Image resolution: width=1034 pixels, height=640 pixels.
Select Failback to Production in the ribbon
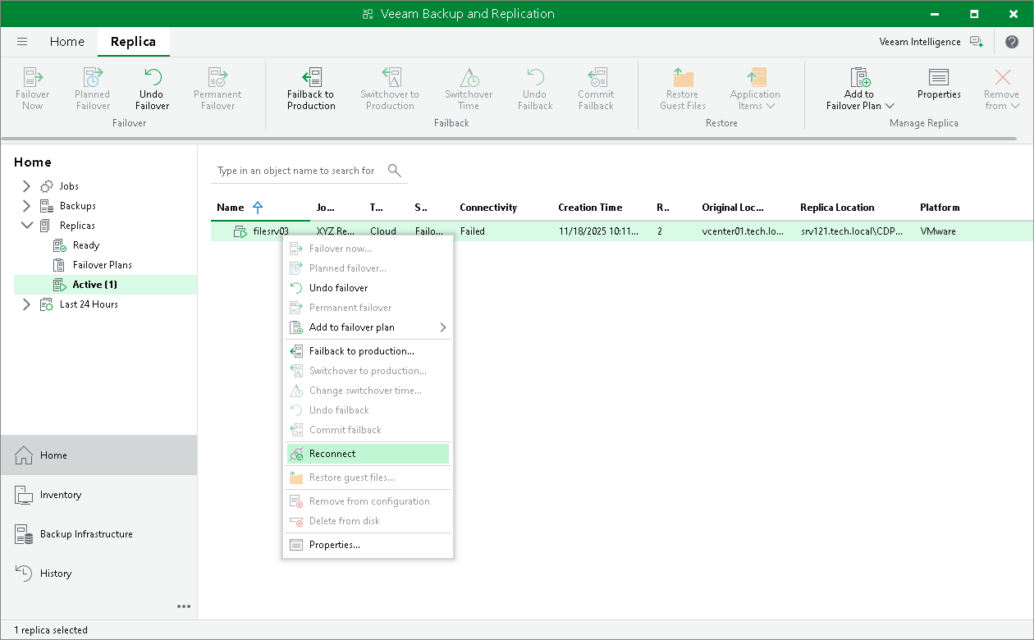[x=310, y=86]
